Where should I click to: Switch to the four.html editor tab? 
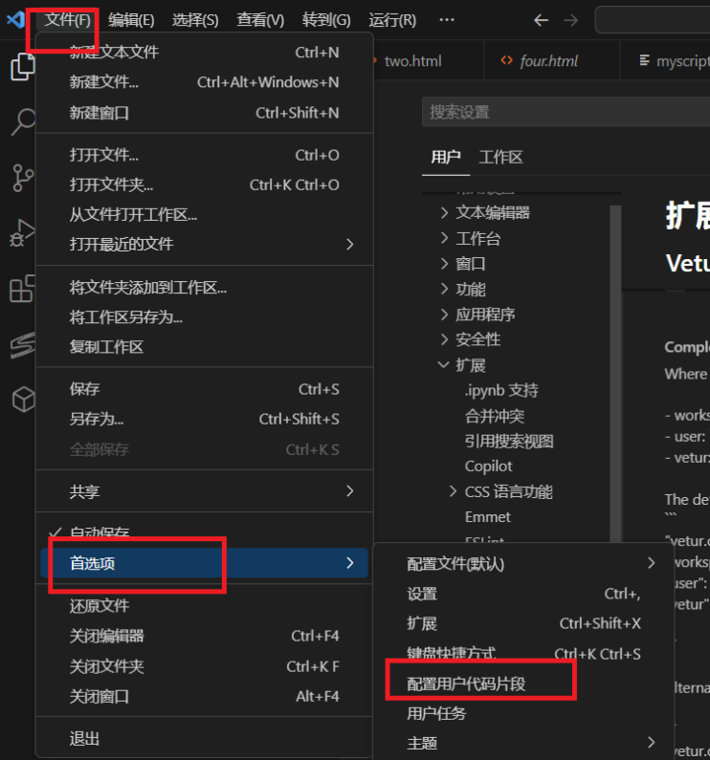[552, 60]
